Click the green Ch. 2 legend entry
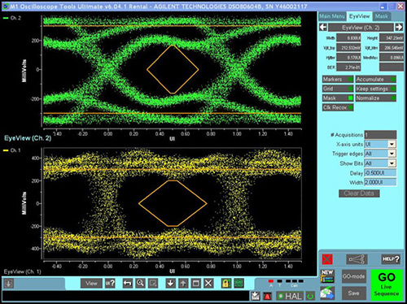 [x=11, y=18]
